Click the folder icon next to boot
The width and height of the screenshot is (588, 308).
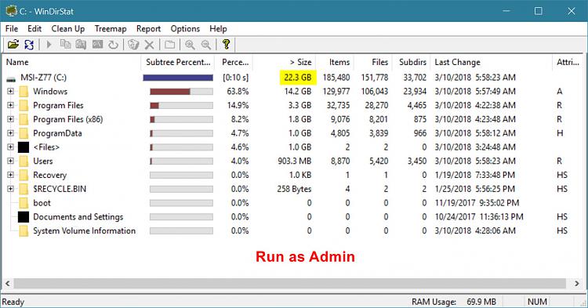click(x=24, y=203)
